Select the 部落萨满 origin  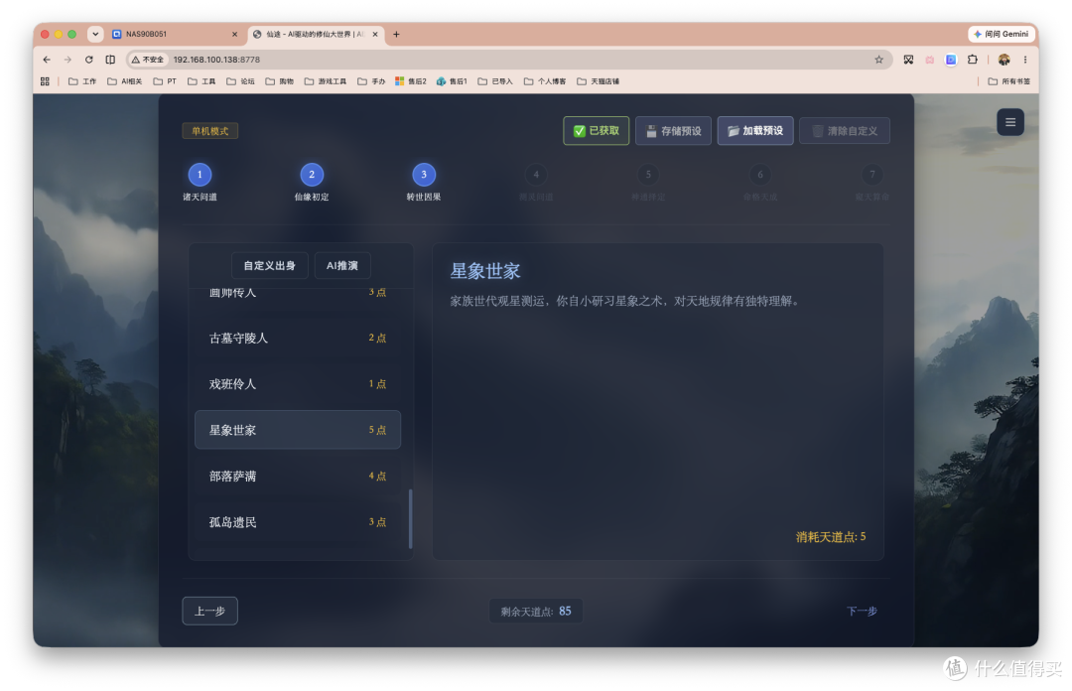pos(298,477)
